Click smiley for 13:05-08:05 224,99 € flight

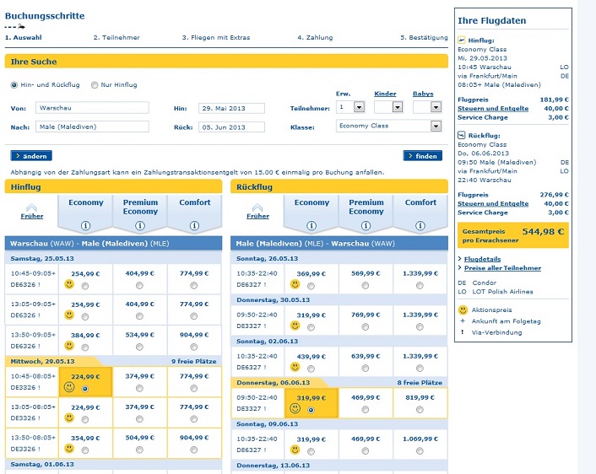pyautogui.click(x=69, y=417)
